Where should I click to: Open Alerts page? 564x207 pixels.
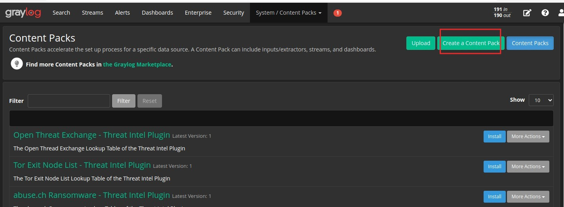point(122,13)
